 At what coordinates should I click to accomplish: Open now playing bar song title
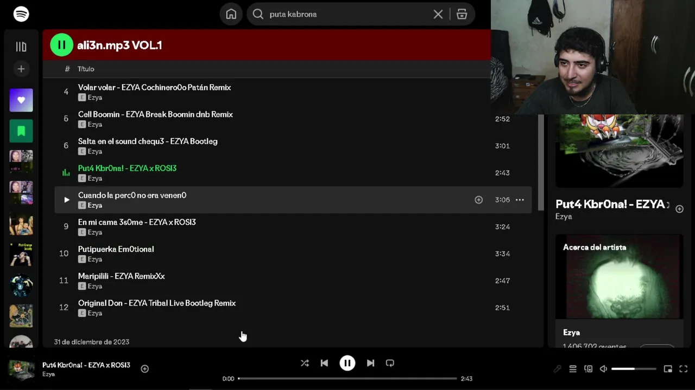(86, 365)
